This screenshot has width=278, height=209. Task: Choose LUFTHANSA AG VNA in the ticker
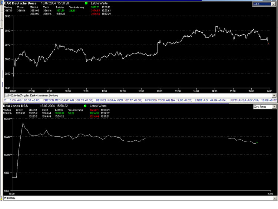point(252,100)
